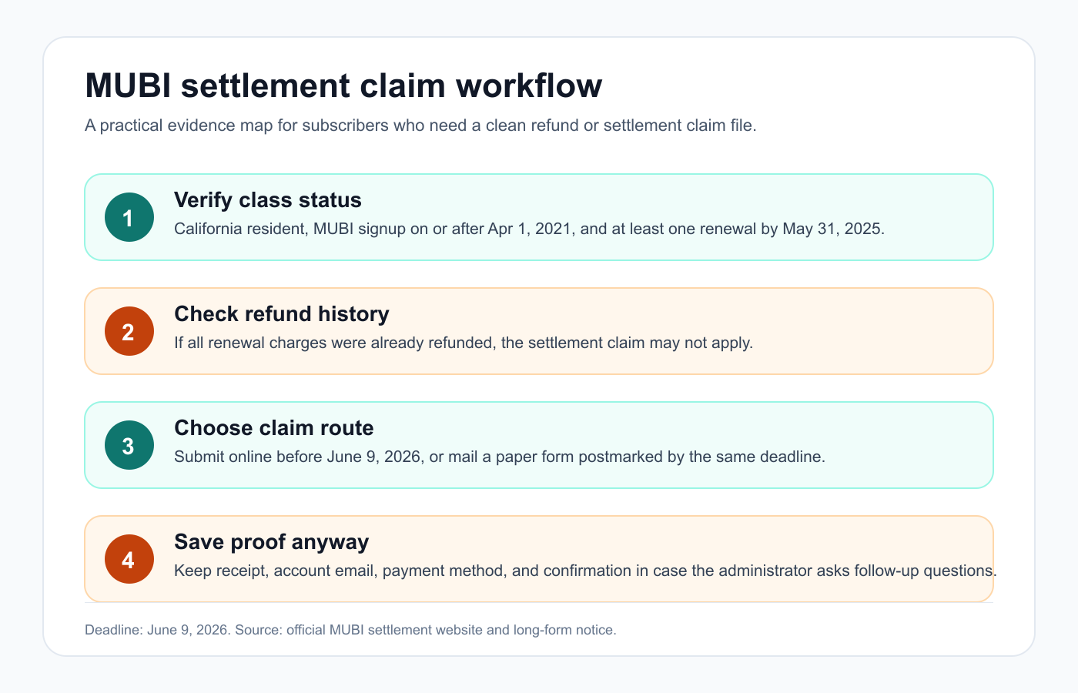Select the 'Verify class status' heading

(268, 200)
